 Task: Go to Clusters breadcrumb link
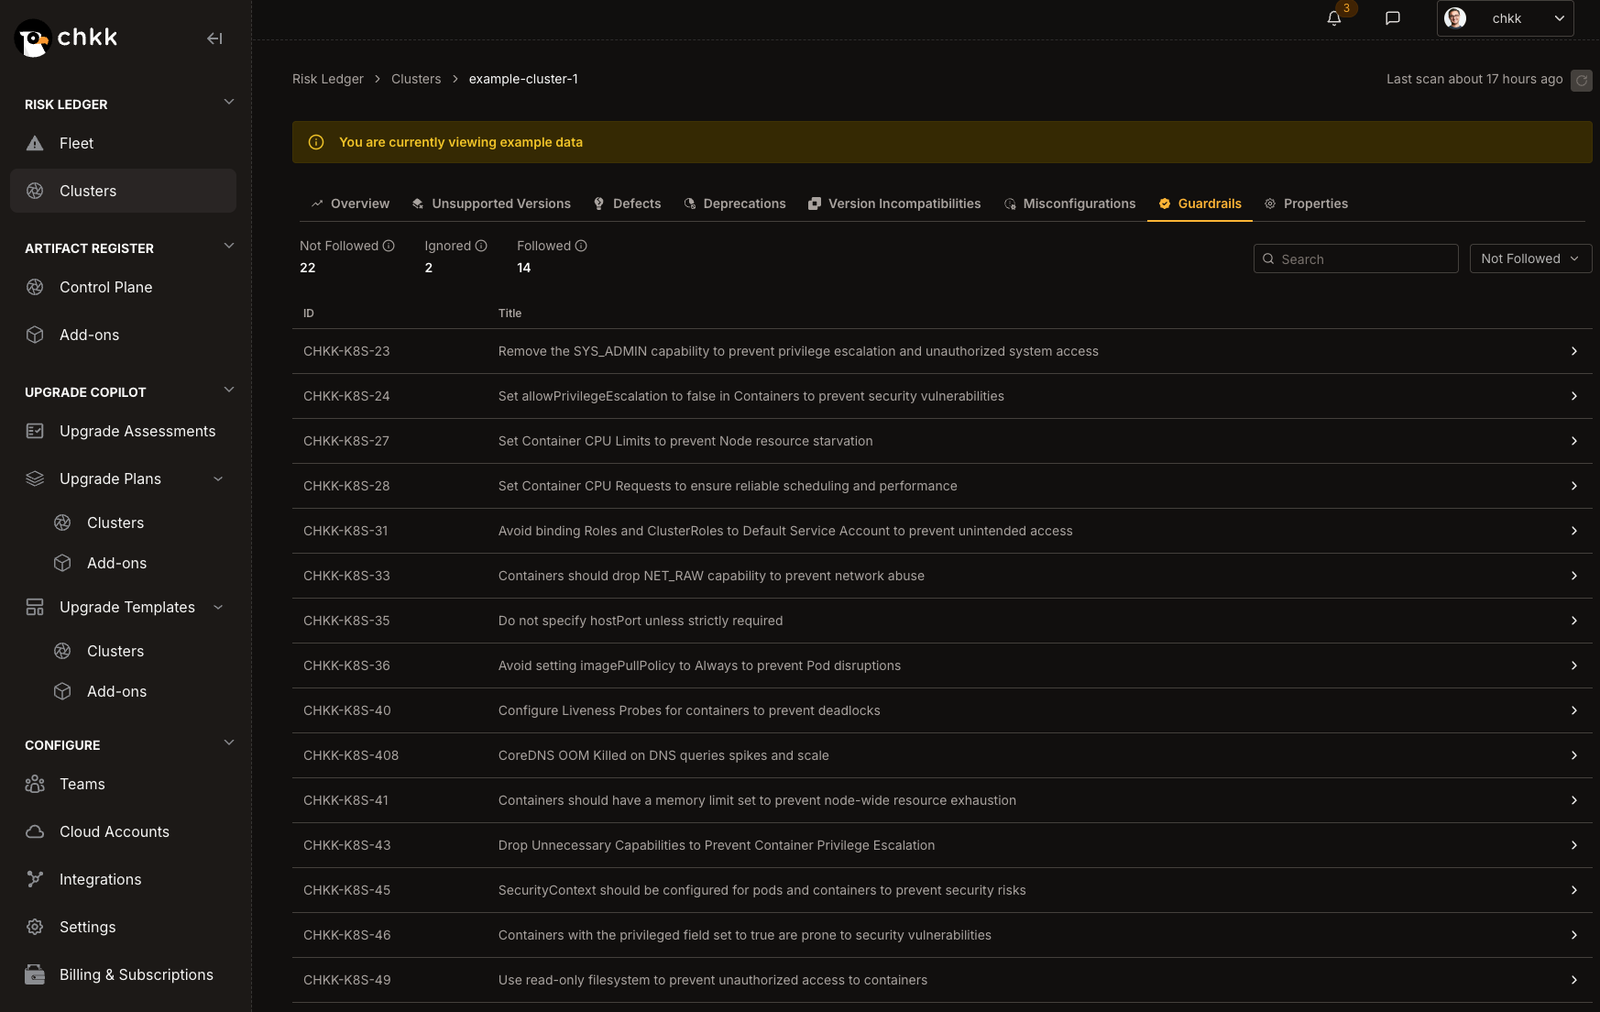[x=416, y=79]
